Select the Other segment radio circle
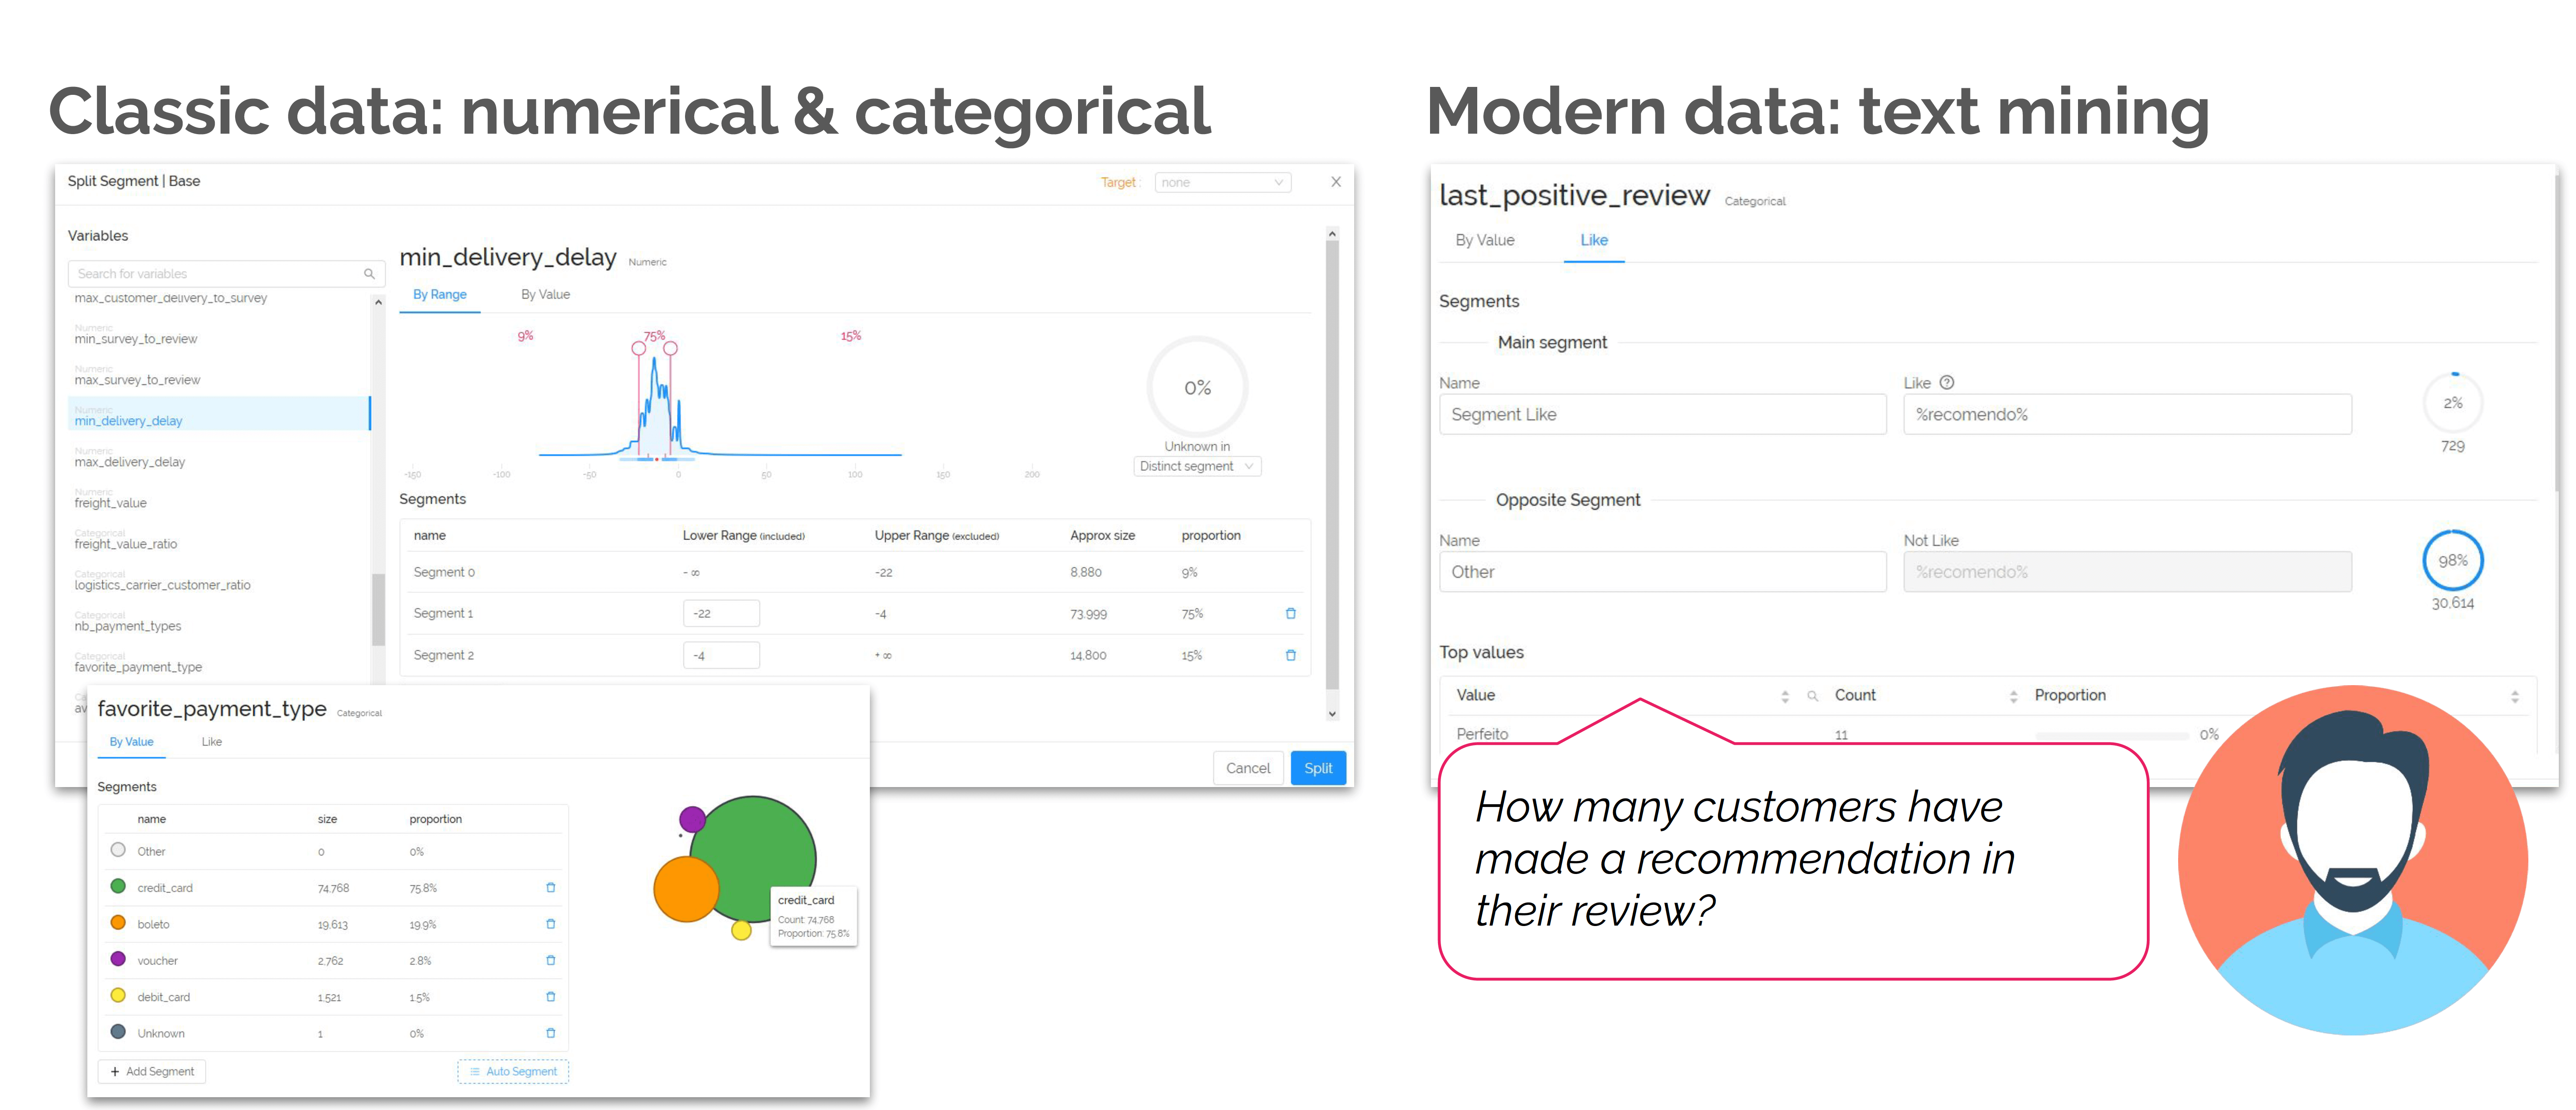Viewport: 2576px width, 1110px height. coord(118,850)
